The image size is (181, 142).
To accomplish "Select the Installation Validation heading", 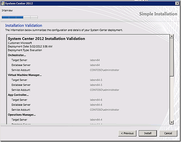I will [24, 25].
